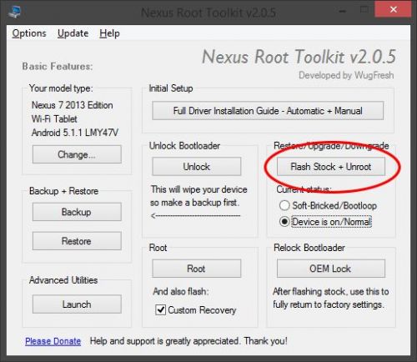Viewport: 417px width, 362px height.
Task: Click the Root button
Action: pyautogui.click(x=196, y=269)
